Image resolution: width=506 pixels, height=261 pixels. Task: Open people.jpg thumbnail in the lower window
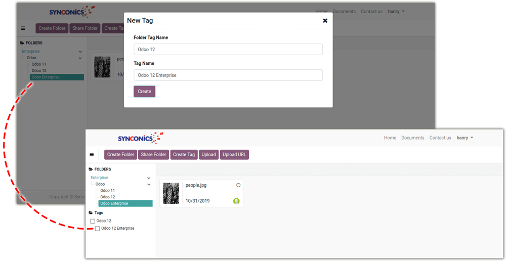coord(171,193)
